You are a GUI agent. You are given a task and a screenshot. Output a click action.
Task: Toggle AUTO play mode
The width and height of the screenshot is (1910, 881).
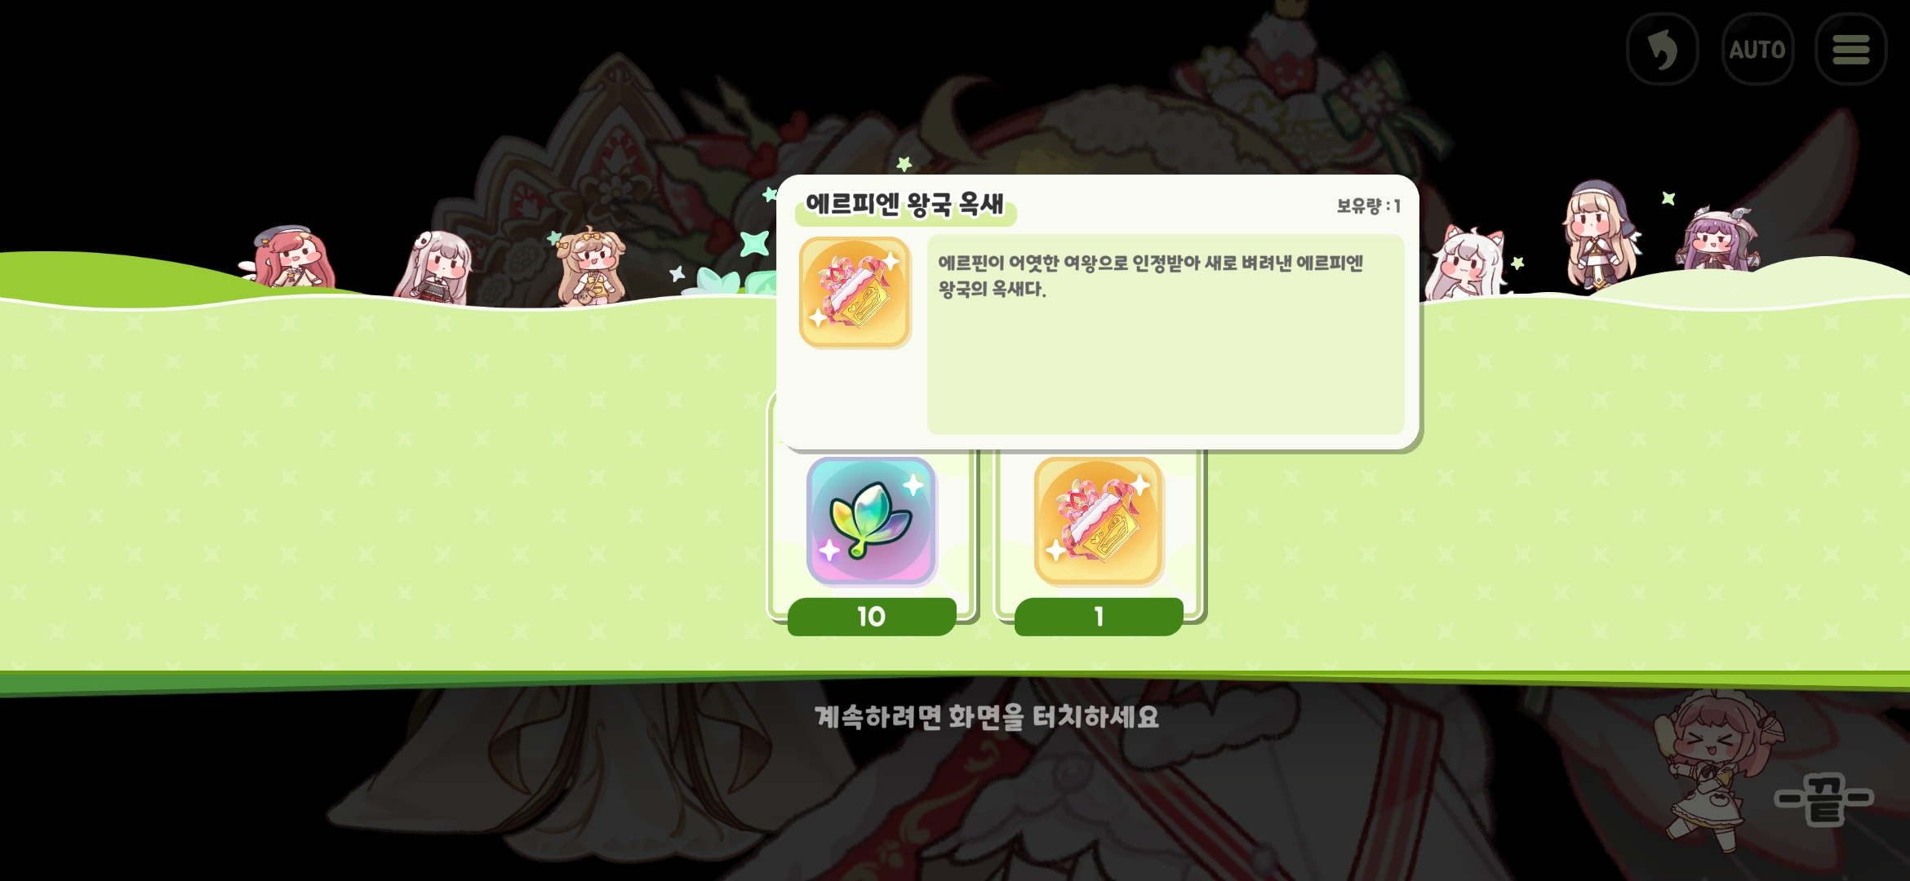tap(1757, 49)
